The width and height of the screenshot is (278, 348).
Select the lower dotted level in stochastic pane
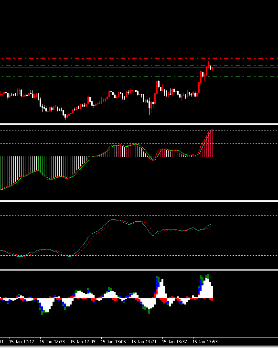pyautogui.click(x=139, y=255)
